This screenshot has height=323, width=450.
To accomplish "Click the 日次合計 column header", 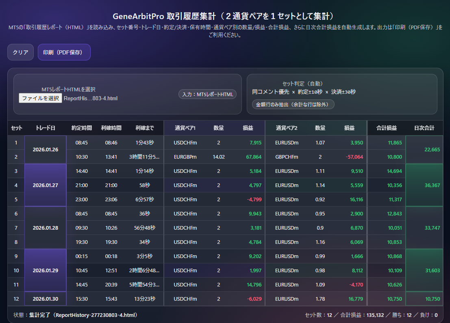I will [x=424, y=128].
